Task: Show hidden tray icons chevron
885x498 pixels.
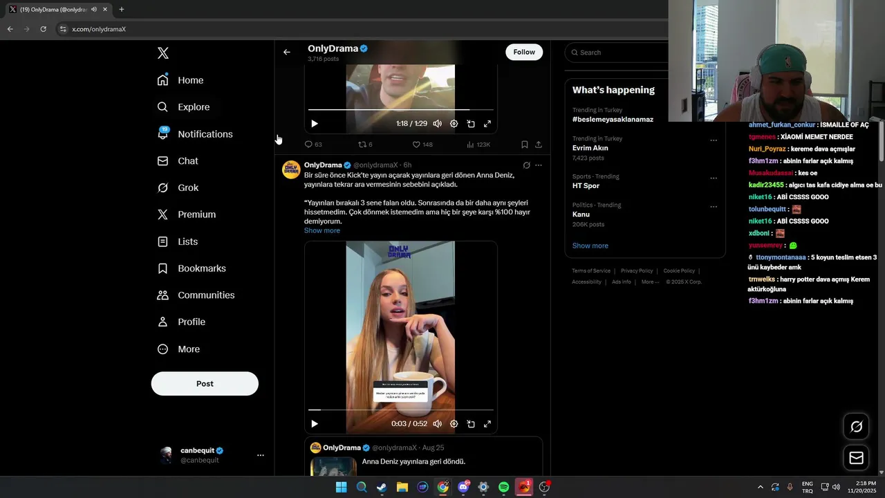Action: click(761, 488)
